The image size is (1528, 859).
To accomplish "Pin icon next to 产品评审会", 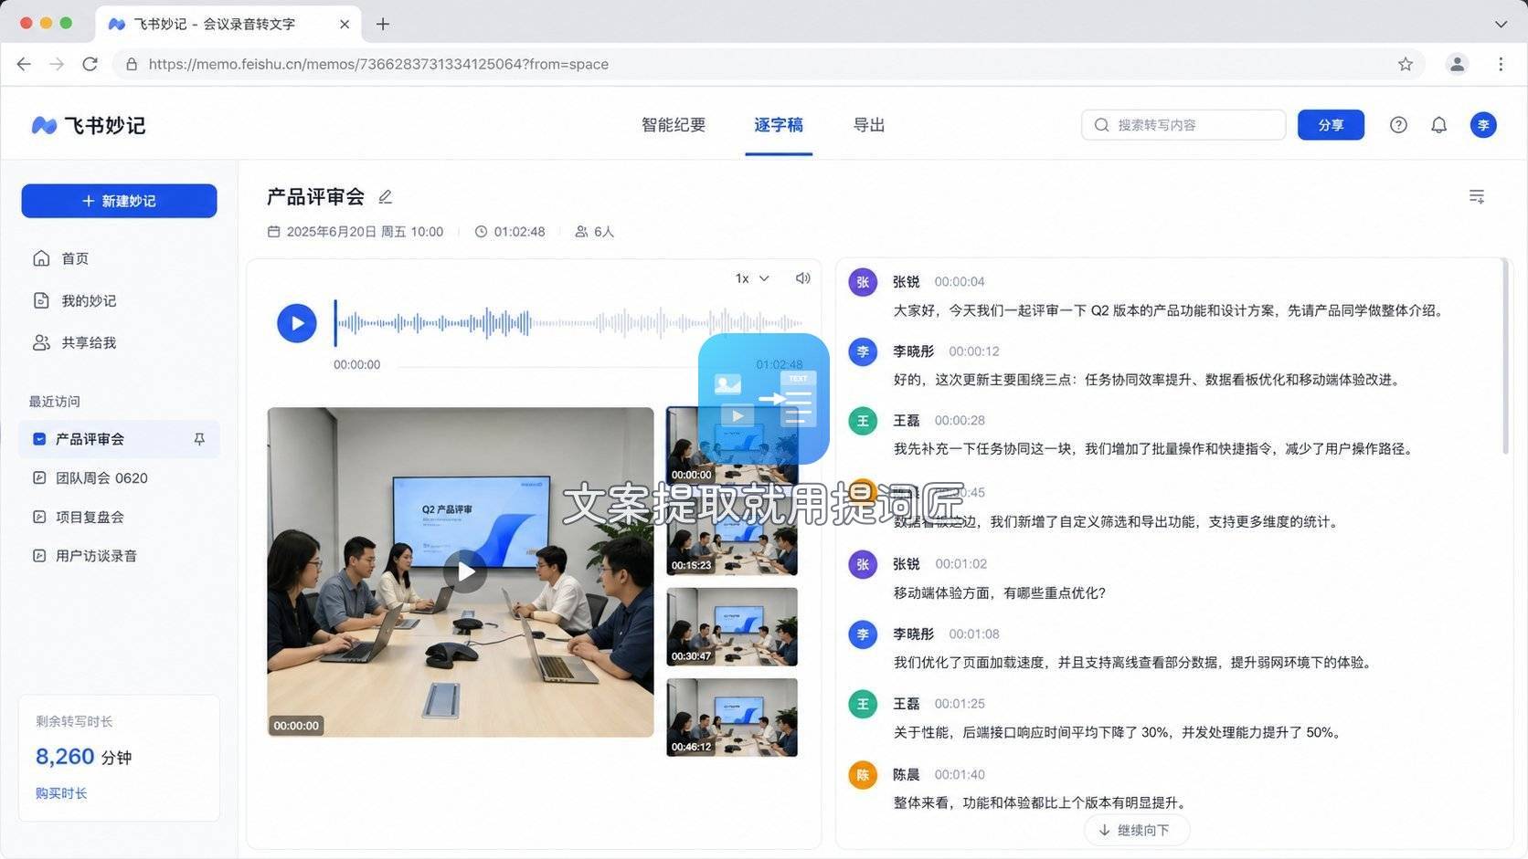I will (x=199, y=439).
